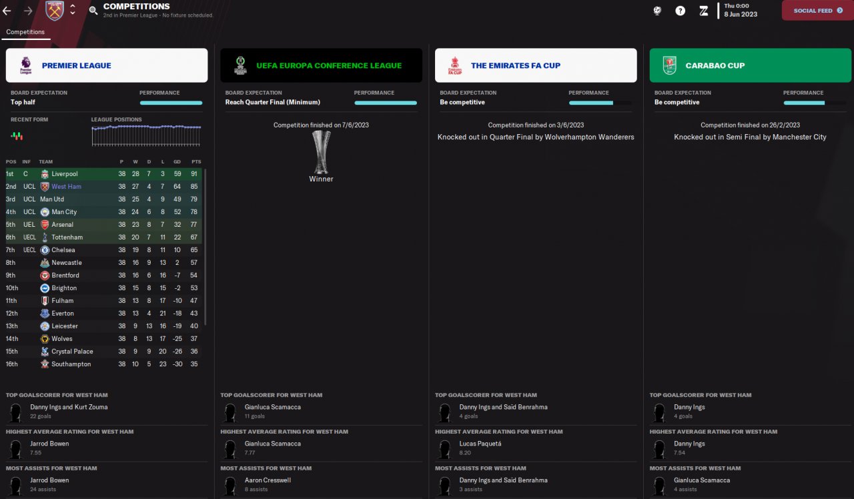Sort the table by the GD column header

point(178,161)
